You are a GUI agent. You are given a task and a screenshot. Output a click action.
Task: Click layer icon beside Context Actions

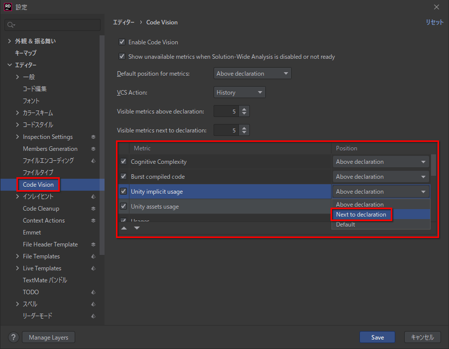93,221
